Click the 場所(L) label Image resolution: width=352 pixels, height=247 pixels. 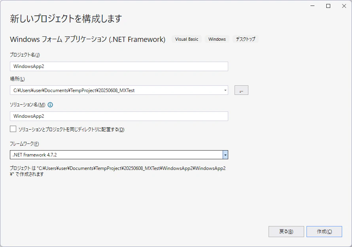(x=17, y=79)
